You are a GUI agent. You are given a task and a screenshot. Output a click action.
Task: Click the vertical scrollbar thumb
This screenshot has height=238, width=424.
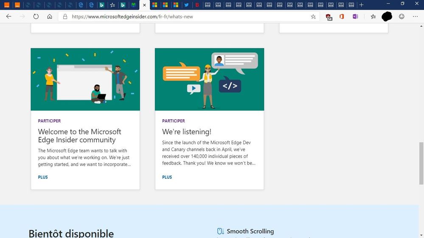(x=421, y=163)
